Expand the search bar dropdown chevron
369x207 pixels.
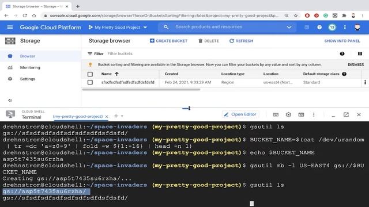pyautogui.click(x=289, y=27)
